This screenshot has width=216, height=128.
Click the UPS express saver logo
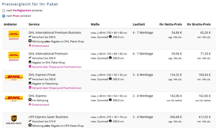click(x=14, y=119)
